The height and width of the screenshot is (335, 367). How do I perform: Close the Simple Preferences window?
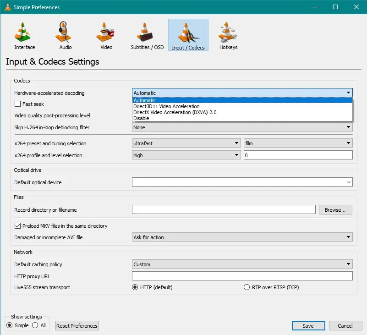click(x=356, y=7)
